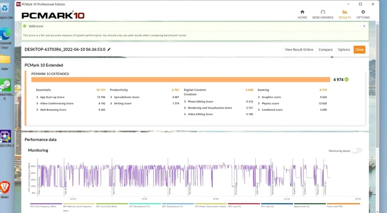The width and height of the screenshot is (387, 213).
Task: Click the orange PCMark 10 Extended score bar
Action: pos(181,79)
